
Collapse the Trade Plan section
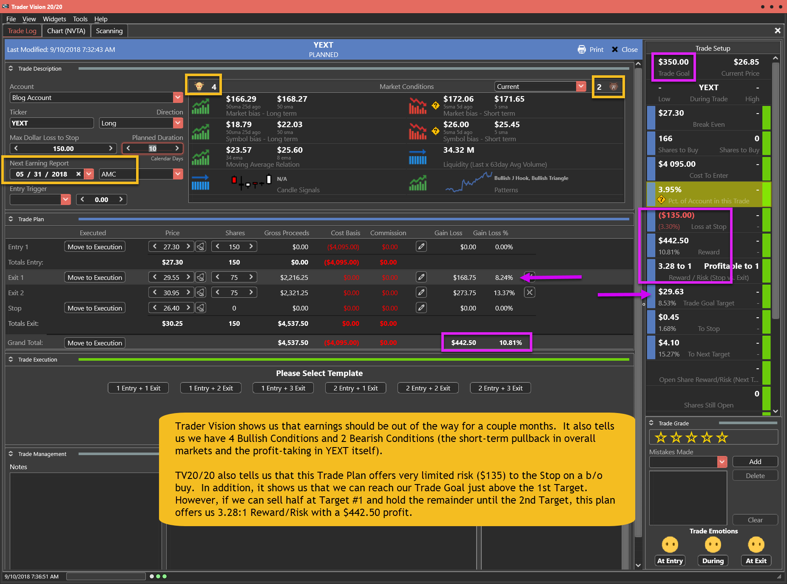11,219
